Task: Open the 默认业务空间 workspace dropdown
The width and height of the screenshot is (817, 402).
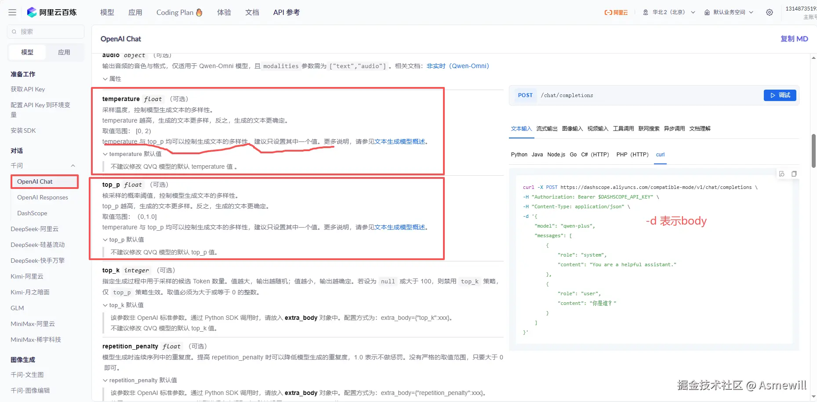Action: click(729, 12)
